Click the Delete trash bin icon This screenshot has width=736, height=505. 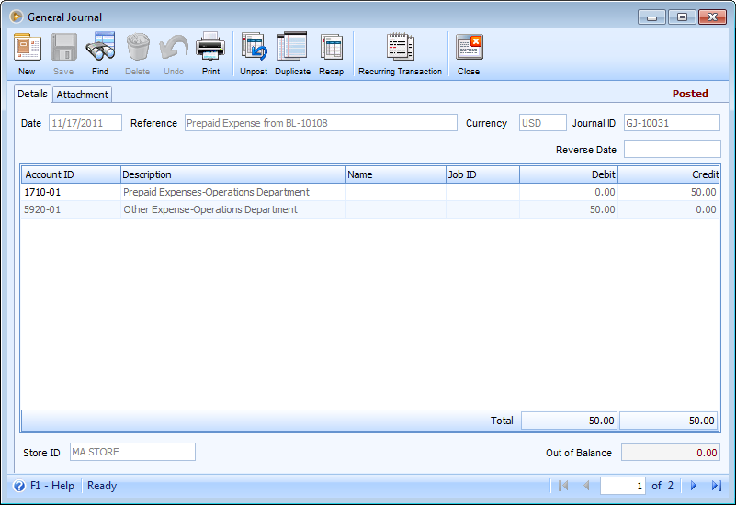(x=138, y=48)
